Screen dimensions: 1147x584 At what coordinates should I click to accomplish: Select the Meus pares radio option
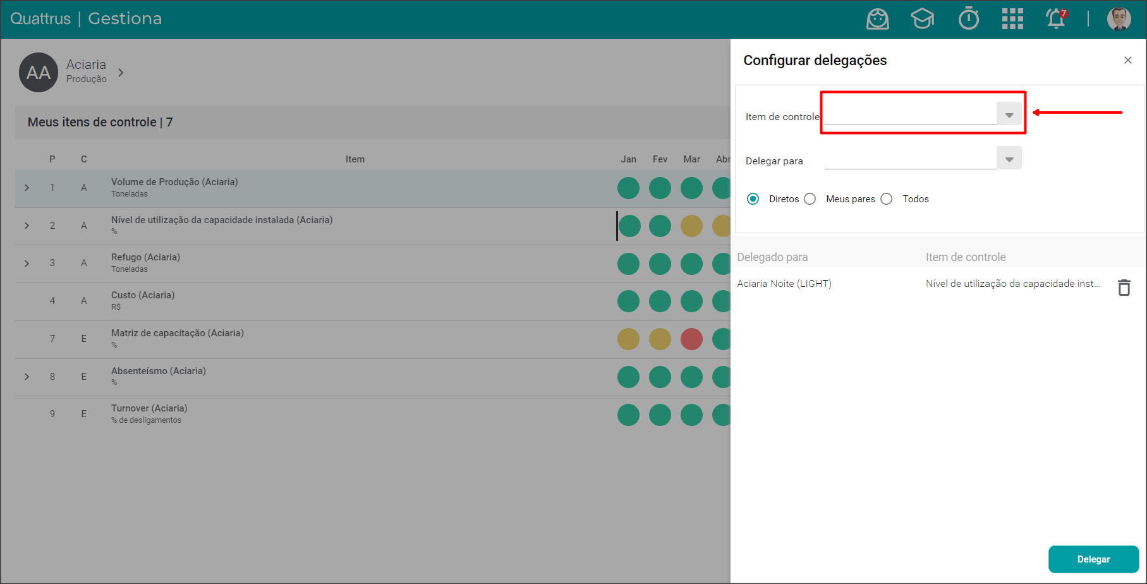tap(810, 199)
